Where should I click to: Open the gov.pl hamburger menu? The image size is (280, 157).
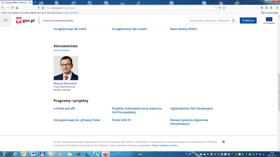[5, 21]
